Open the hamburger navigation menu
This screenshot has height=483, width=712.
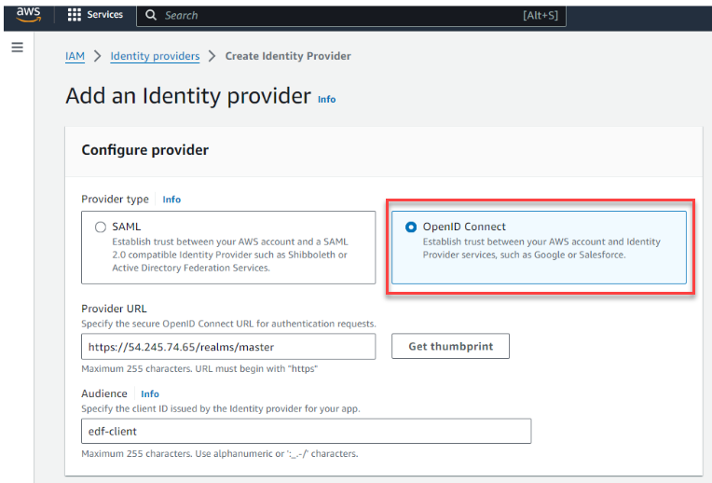[x=18, y=48]
